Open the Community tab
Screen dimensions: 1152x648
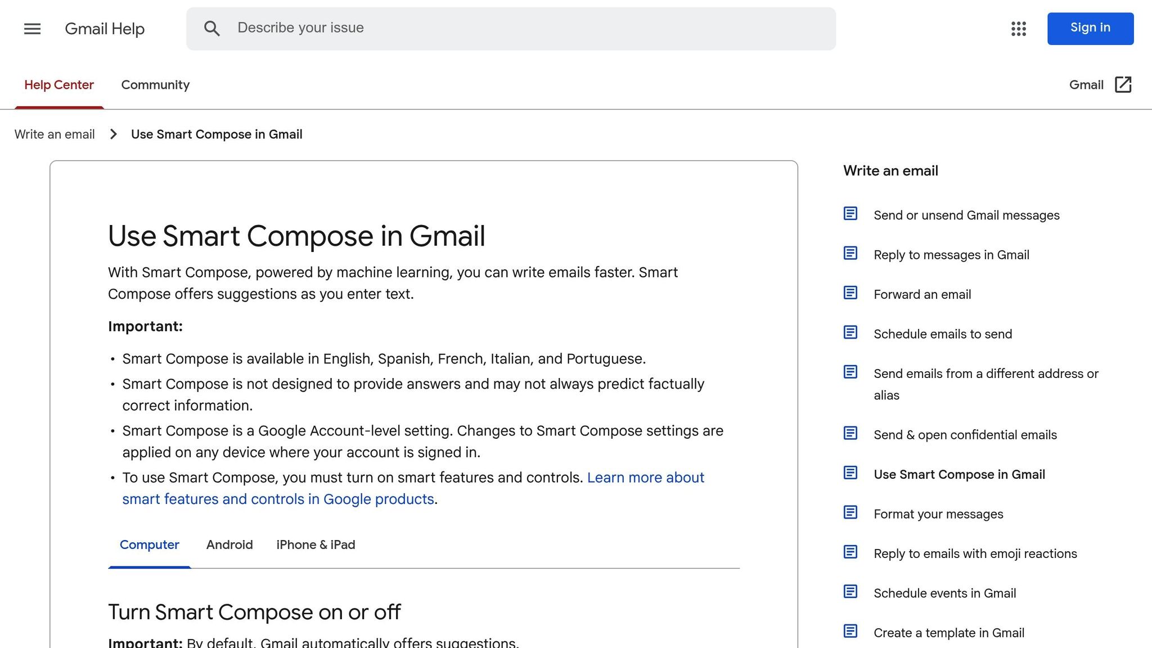pyautogui.click(x=155, y=85)
